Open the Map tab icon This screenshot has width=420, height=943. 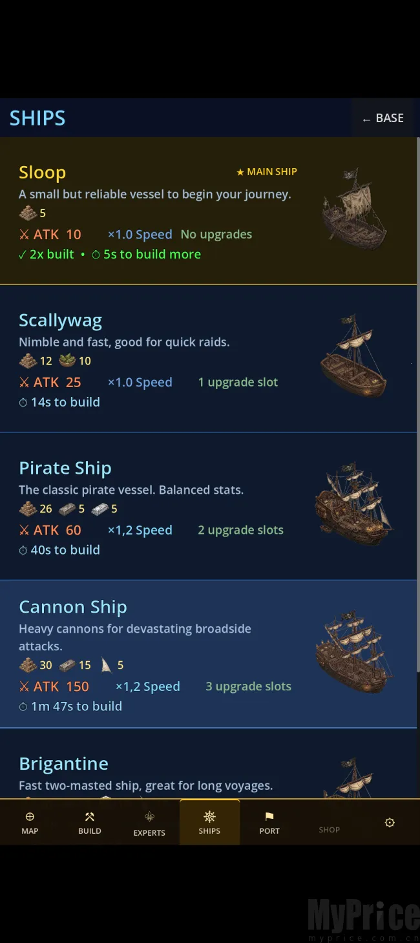[x=30, y=817]
